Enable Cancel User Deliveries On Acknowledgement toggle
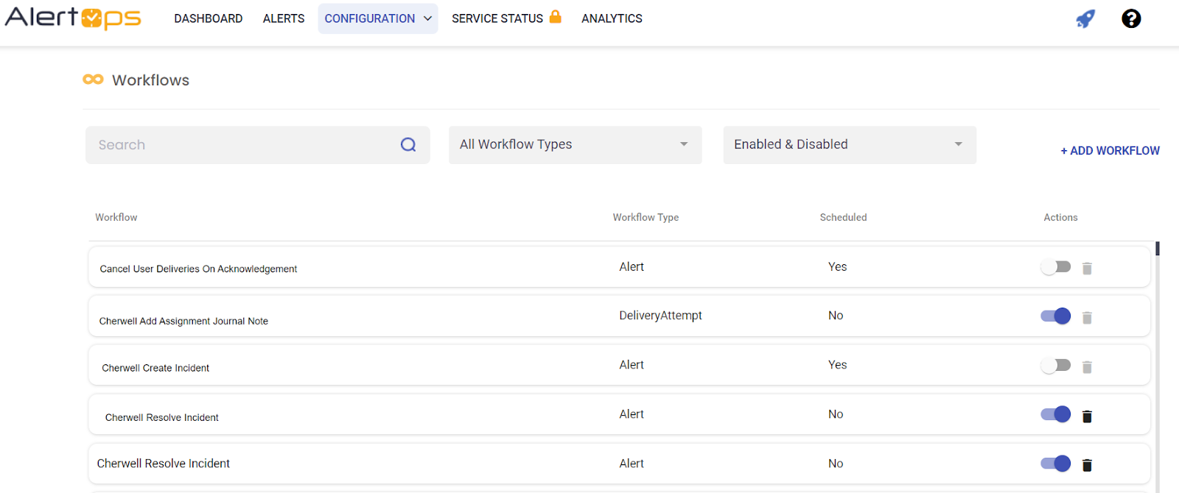The height and width of the screenshot is (493, 1179). (x=1055, y=266)
